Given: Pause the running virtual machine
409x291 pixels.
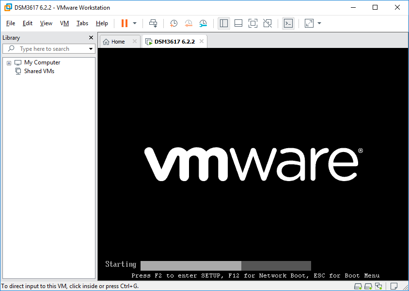Looking at the screenshot, I should point(125,23).
